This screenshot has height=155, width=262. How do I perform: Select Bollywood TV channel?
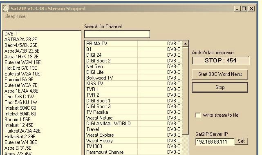coord(134,78)
